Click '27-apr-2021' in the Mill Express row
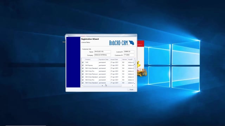Image resolution: width=225 pixels, height=126 pixels. 114,65
